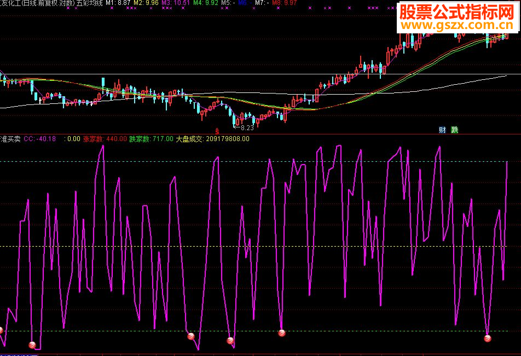This screenshot has width=521, height=356.
Task: Click the first full red buy-signal ball on the left
Action: pos(32,345)
